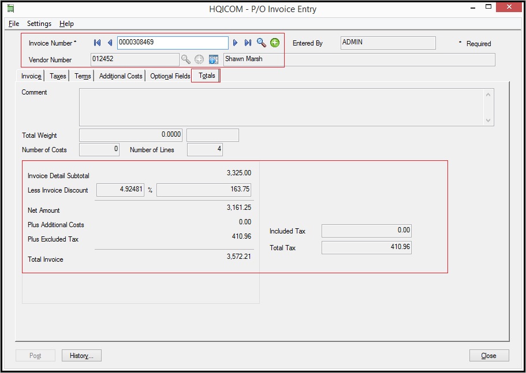Screen dimensions: 526x373
Task: Close window using red title bar X
Action: tap(510, 7)
